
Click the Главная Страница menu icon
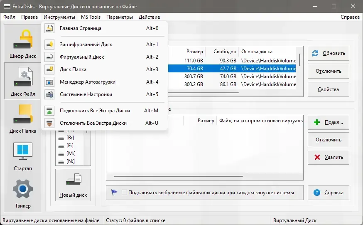point(49,28)
